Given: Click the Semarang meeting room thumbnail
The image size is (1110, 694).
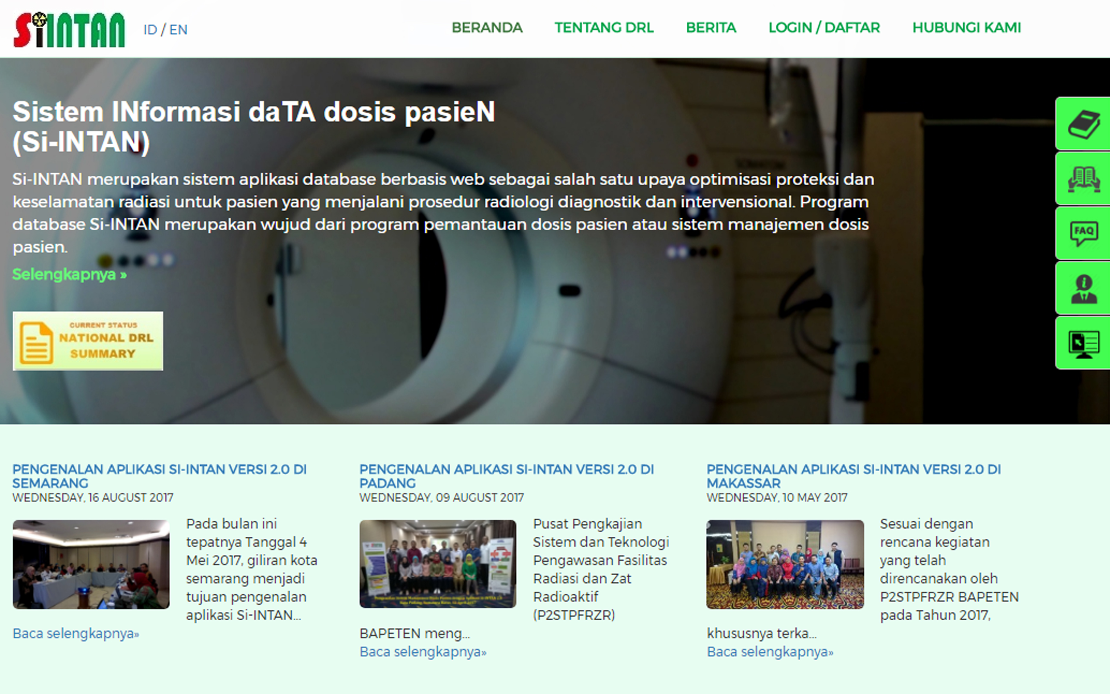Looking at the screenshot, I should click(x=91, y=564).
